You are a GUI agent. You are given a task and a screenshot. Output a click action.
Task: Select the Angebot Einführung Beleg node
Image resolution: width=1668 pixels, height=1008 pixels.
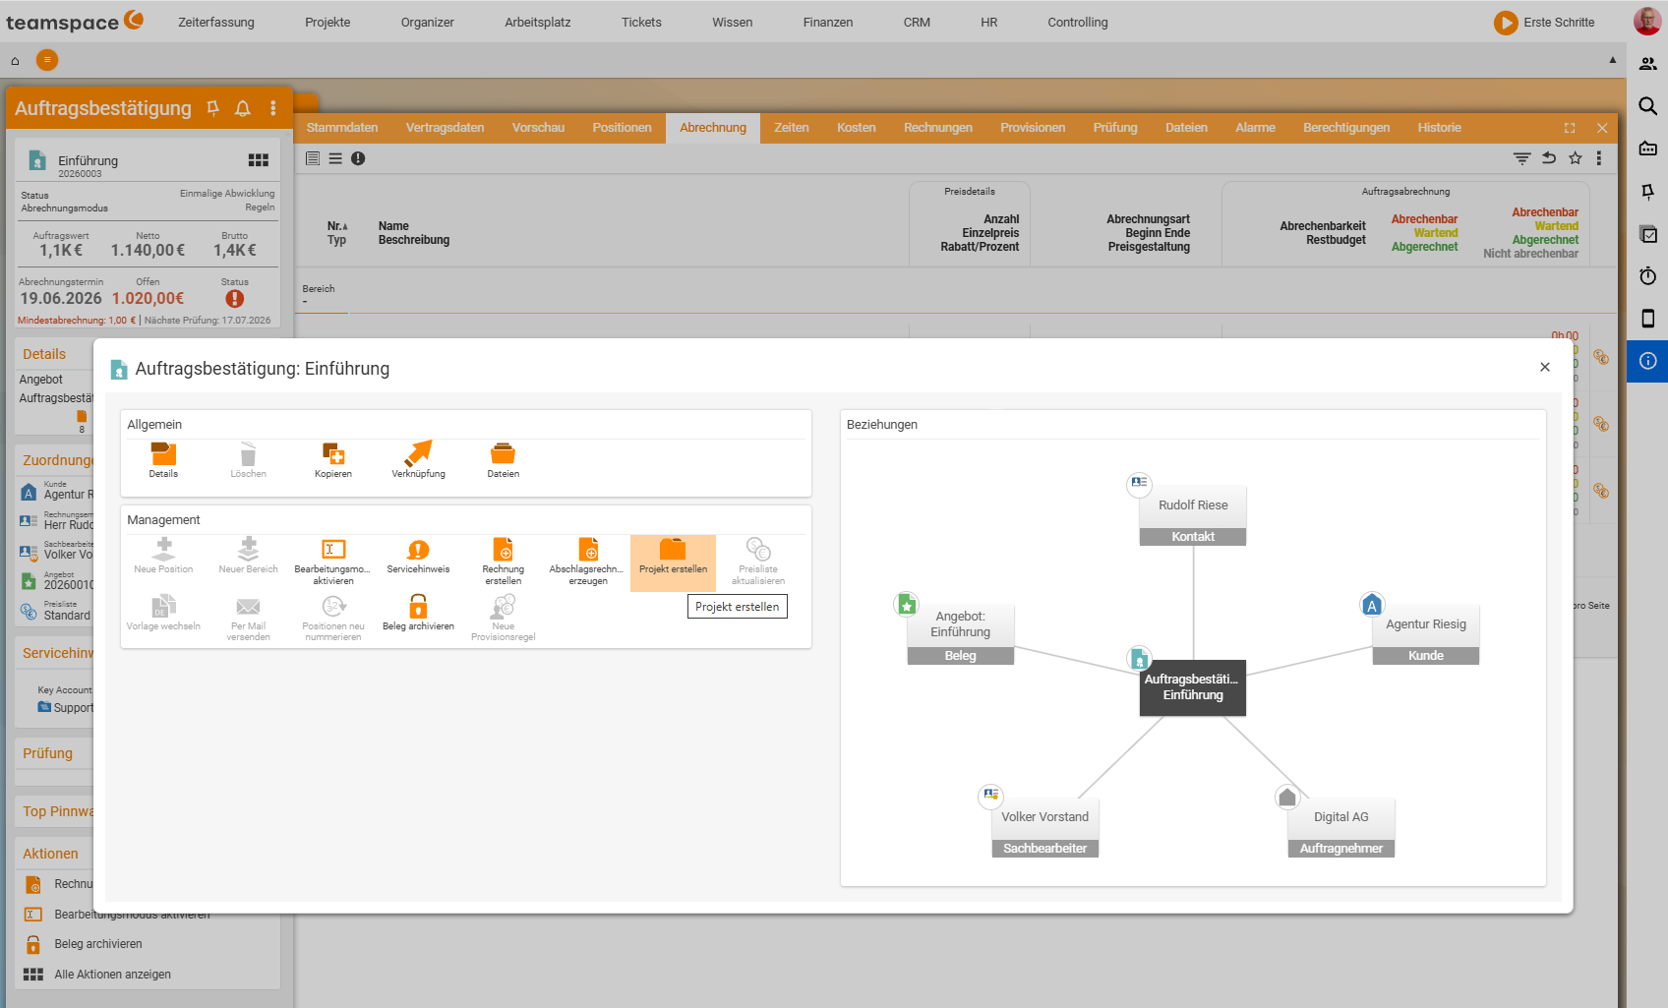pos(960,634)
